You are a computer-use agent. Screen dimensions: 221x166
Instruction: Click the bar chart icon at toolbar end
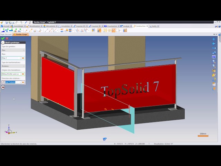pos(125,30)
